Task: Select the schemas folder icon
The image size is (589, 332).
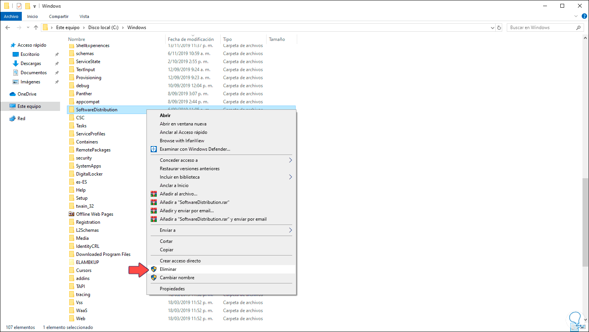Action: coord(72,54)
